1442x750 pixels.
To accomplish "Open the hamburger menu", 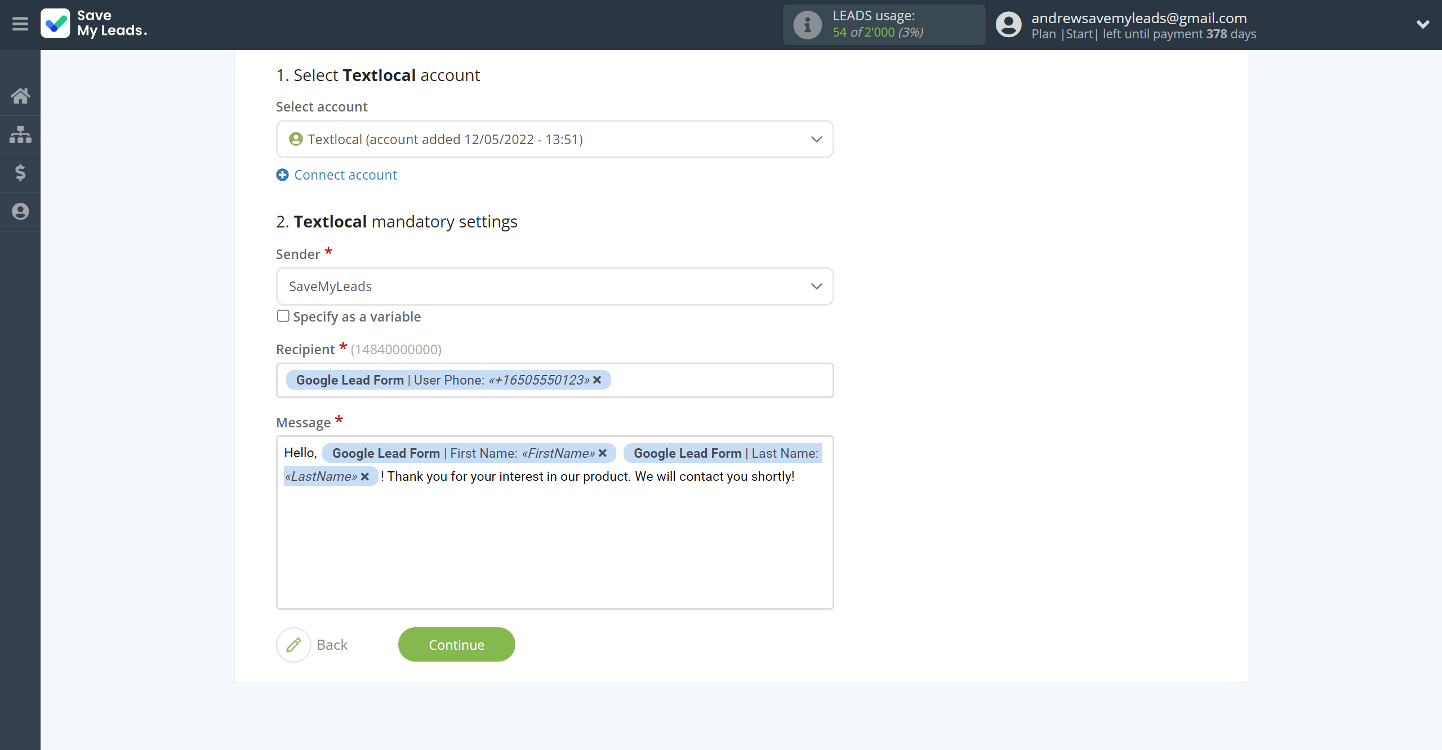I will 20,24.
